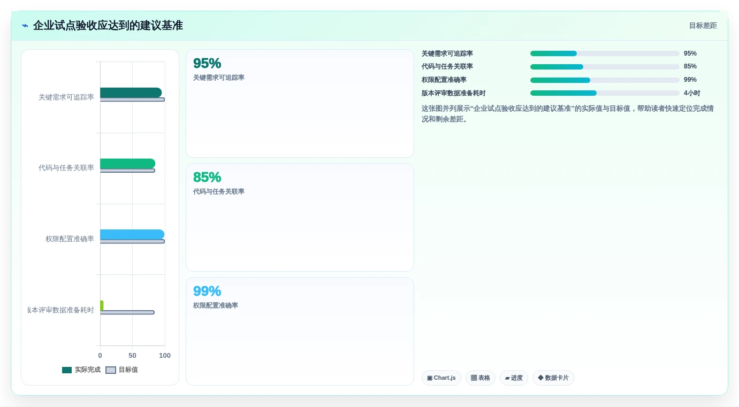Click the gray target bar for 版本评审数据准备耗时

point(127,312)
